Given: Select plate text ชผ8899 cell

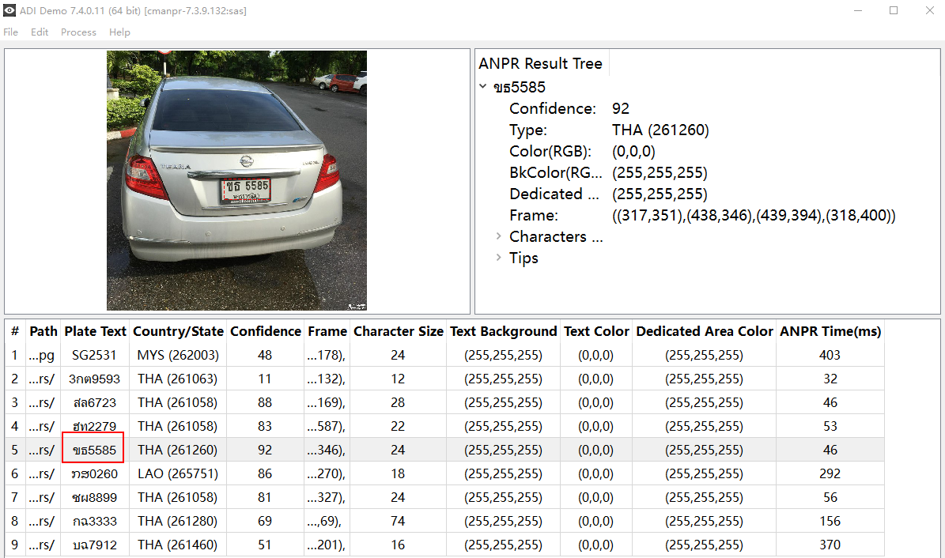Looking at the screenshot, I should point(94,497).
